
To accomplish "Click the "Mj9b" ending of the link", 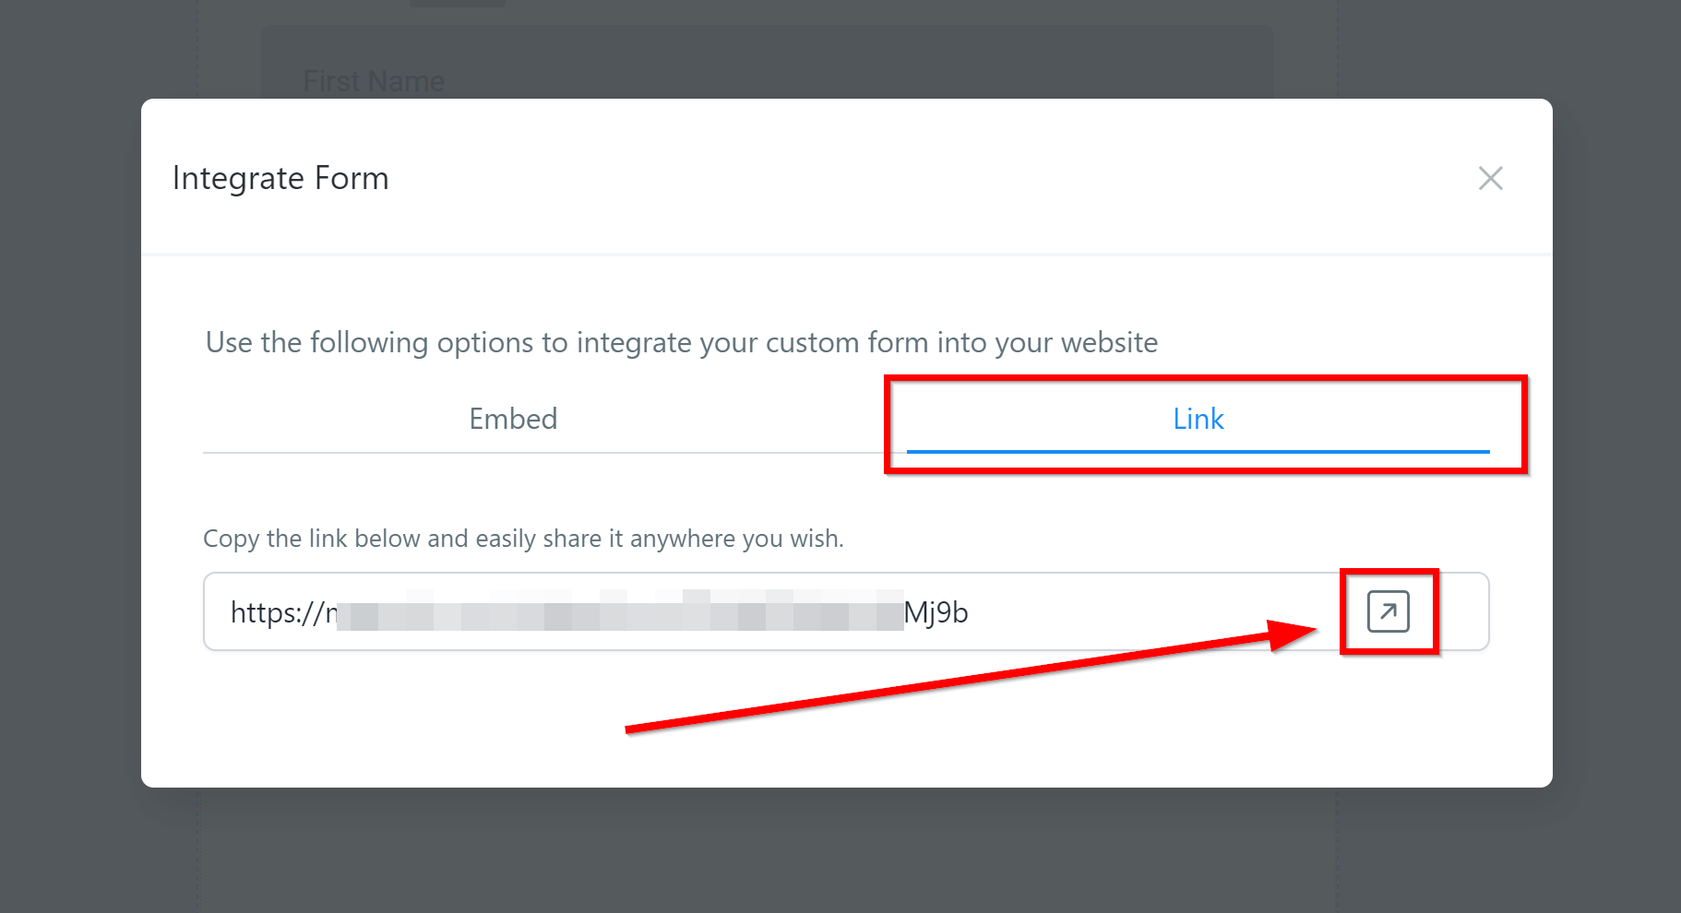I will coord(936,612).
